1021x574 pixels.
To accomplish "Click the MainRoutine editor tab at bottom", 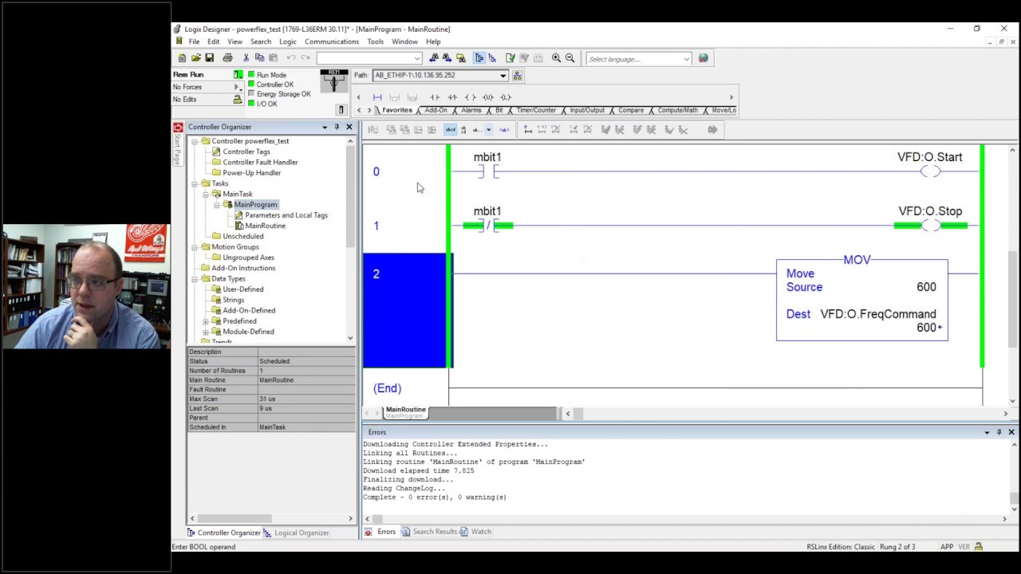I will pos(406,411).
